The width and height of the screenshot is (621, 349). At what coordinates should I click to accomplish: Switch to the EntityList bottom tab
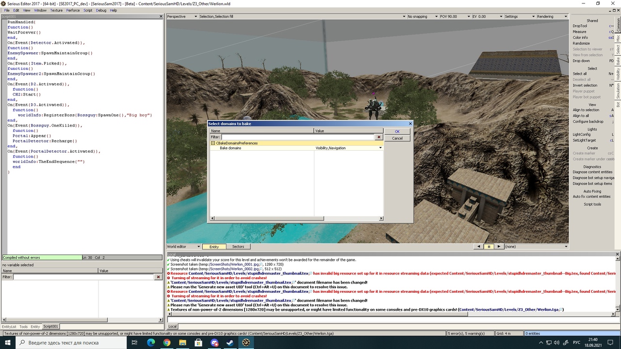click(9, 327)
